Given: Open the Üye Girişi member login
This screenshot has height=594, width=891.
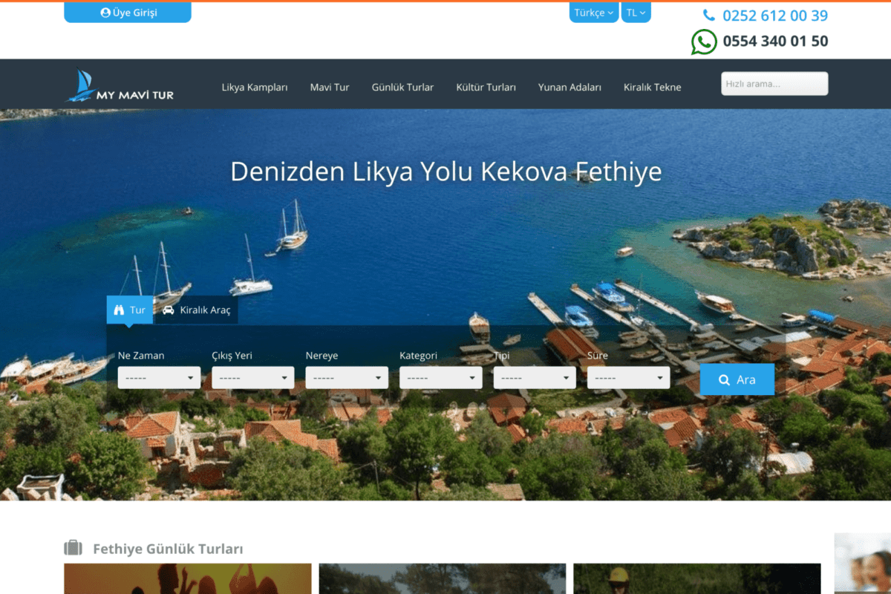Looking at the screenshot, I should (x=128, y=13).
